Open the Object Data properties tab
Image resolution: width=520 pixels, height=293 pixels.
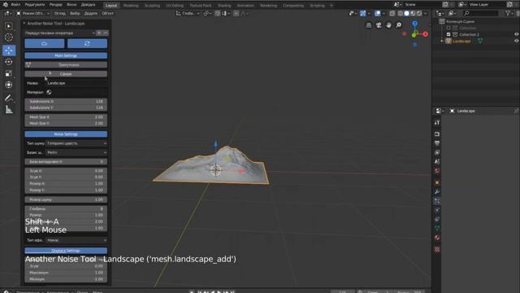pyautogui.click(x=437, y=228)
